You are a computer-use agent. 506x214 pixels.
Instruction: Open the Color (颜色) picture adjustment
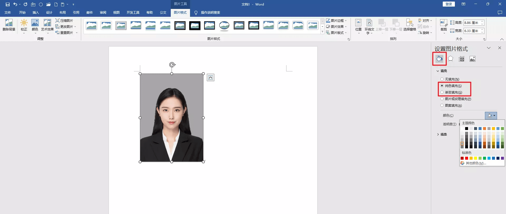(35, 25)
